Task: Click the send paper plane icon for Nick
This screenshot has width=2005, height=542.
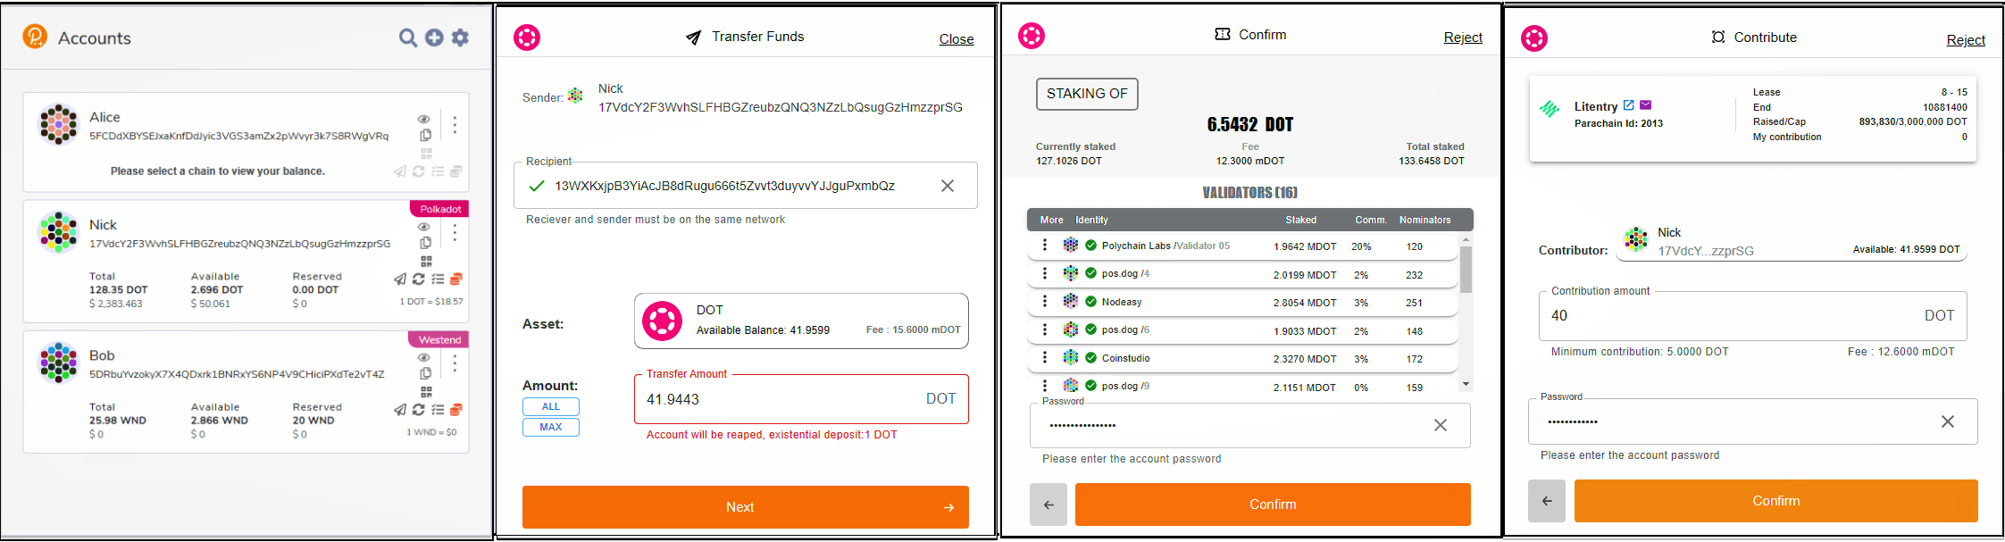Action: tap(400, 279)
